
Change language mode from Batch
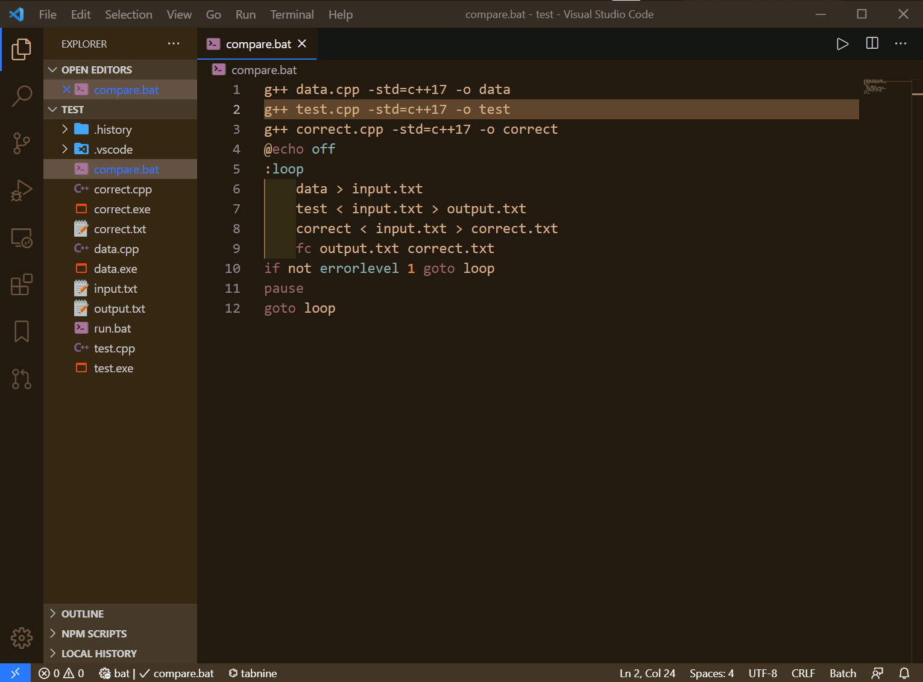(x=843, y=673)
